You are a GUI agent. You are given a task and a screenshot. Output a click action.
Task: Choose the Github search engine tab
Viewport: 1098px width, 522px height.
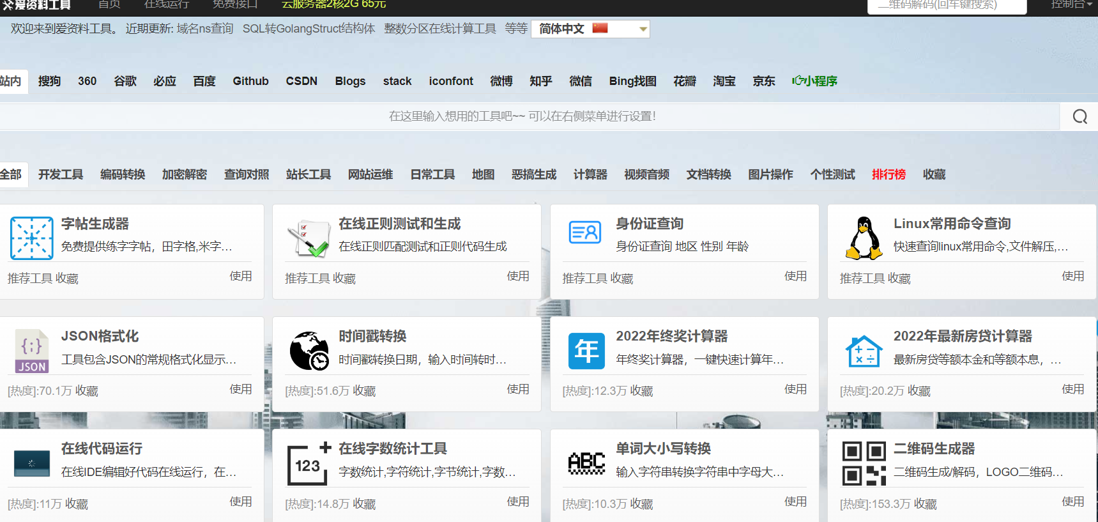[250, 81]
